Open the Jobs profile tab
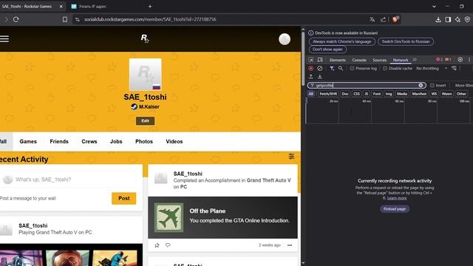The image size is (473, 266). pos(116,141)
